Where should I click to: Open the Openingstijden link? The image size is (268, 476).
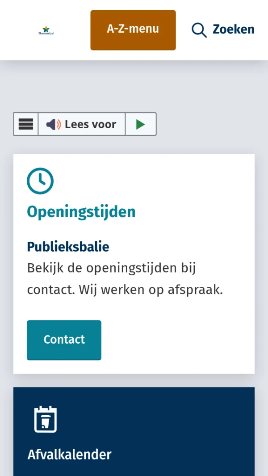coord(81,212)
